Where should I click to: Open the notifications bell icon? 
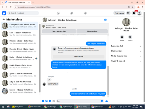(134, 13)
